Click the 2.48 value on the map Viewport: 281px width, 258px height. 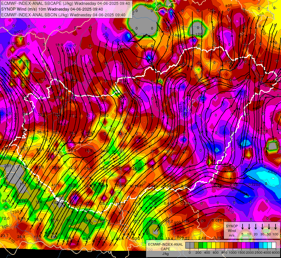tap(202, 238)
